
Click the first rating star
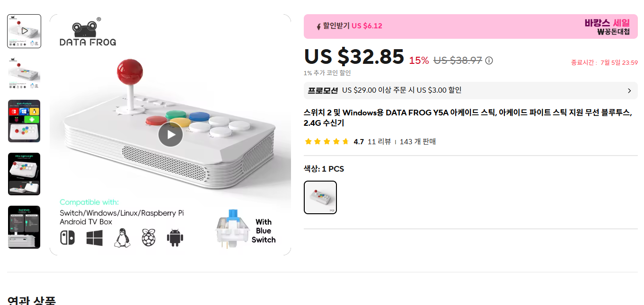click(x=308, y=141)
